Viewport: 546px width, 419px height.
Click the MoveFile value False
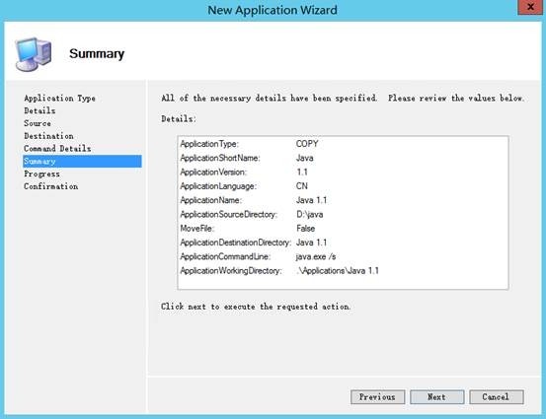tap(306, 229)
